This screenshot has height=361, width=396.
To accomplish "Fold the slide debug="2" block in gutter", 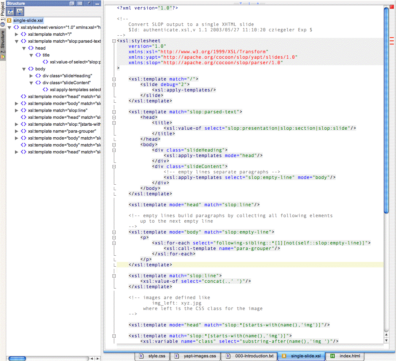I will (x=114, y=85).
